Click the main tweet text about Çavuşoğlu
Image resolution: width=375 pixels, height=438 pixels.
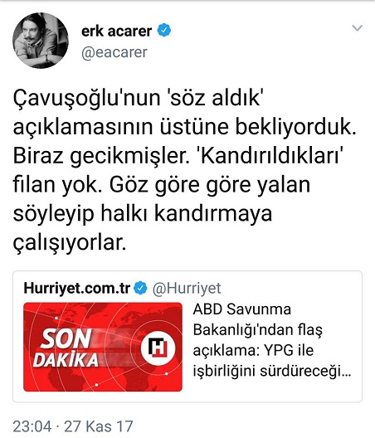tap(184, 170)
